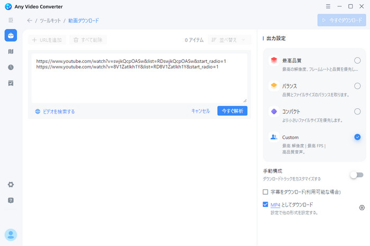Viewport: 370px width, 246px height.
Task: Click the globe icon beside video search
Action: [38, 111]
